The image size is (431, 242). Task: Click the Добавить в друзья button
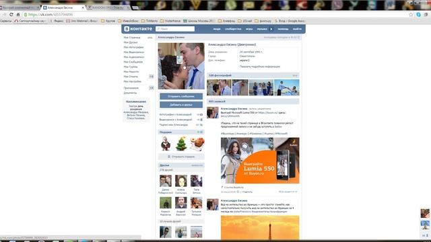pyautogui.click(x=181, y=105)
